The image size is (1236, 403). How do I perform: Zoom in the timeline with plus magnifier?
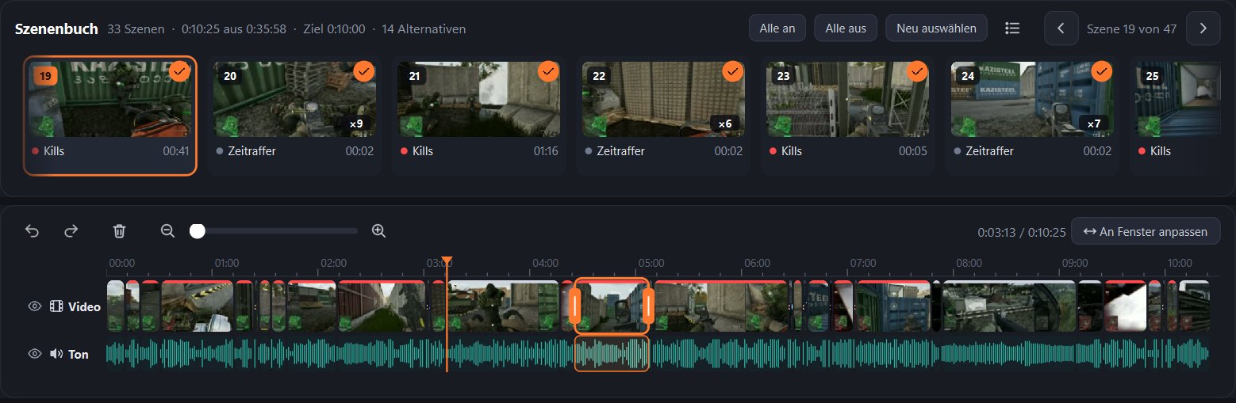tap(378, 231)
